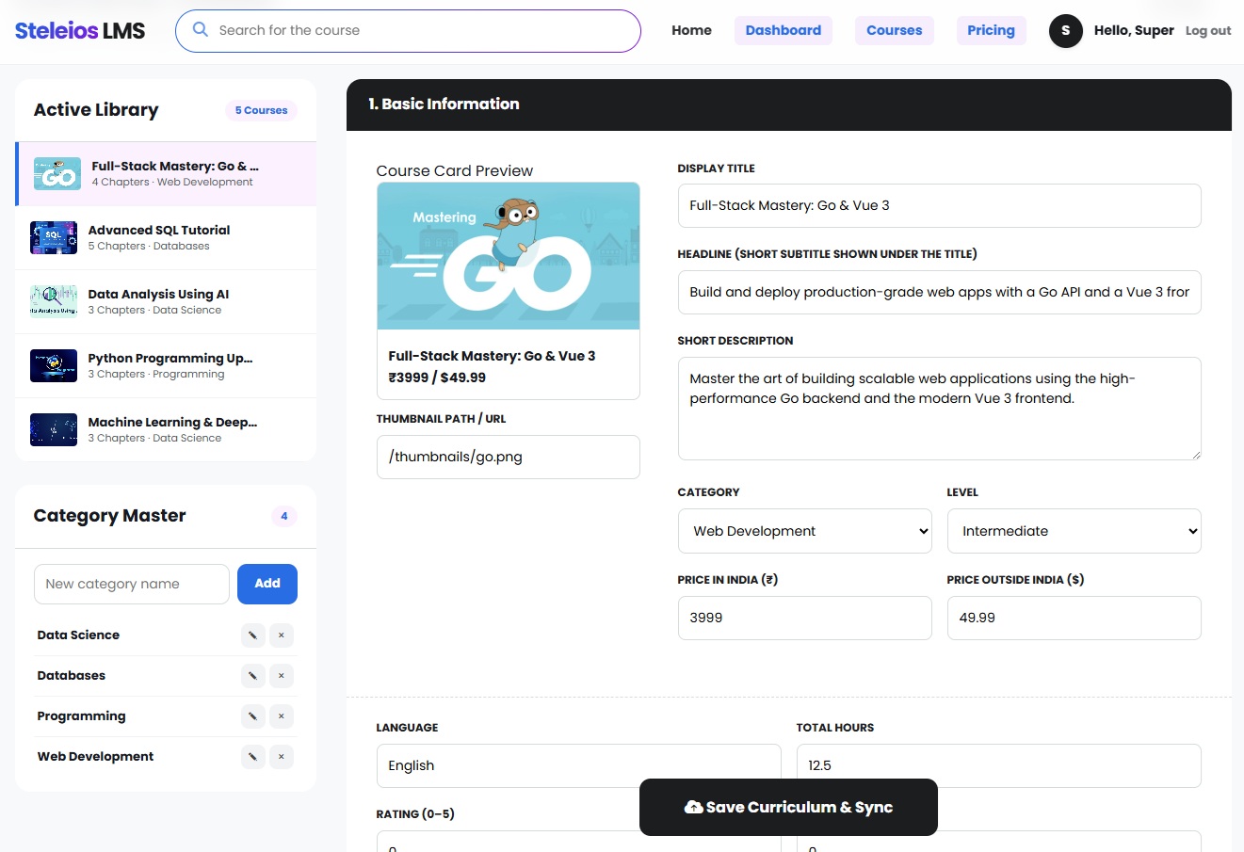
Task: Click the user avatar S icon
Action: (1065, 31)
